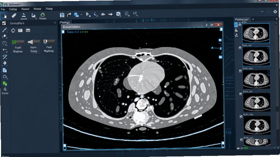Select the left-arrow tool in the left sidebar
280x157 pixels.
click(5, 50)
